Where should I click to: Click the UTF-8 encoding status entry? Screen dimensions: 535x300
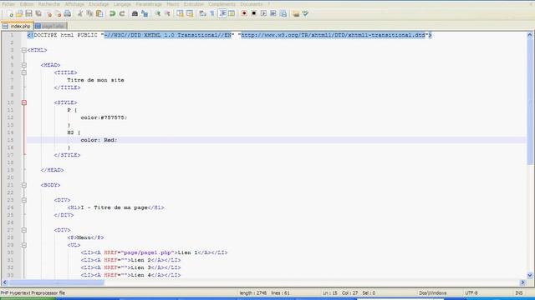(471, 292)
